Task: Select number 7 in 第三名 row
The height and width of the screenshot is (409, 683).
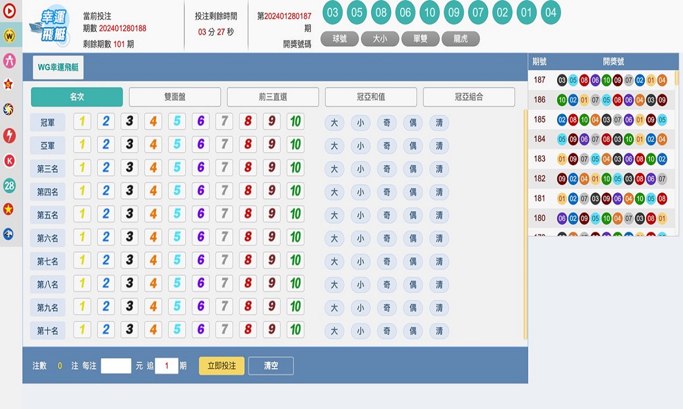Action: click(x=224, y=168)
